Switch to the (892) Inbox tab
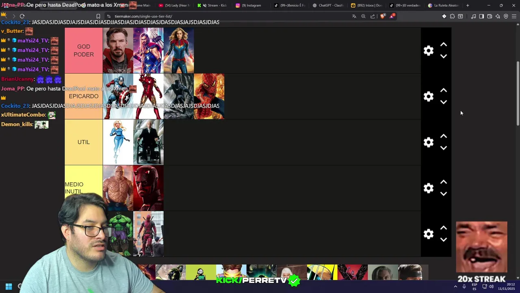The image size is (520, 293). tap(366, 5)
